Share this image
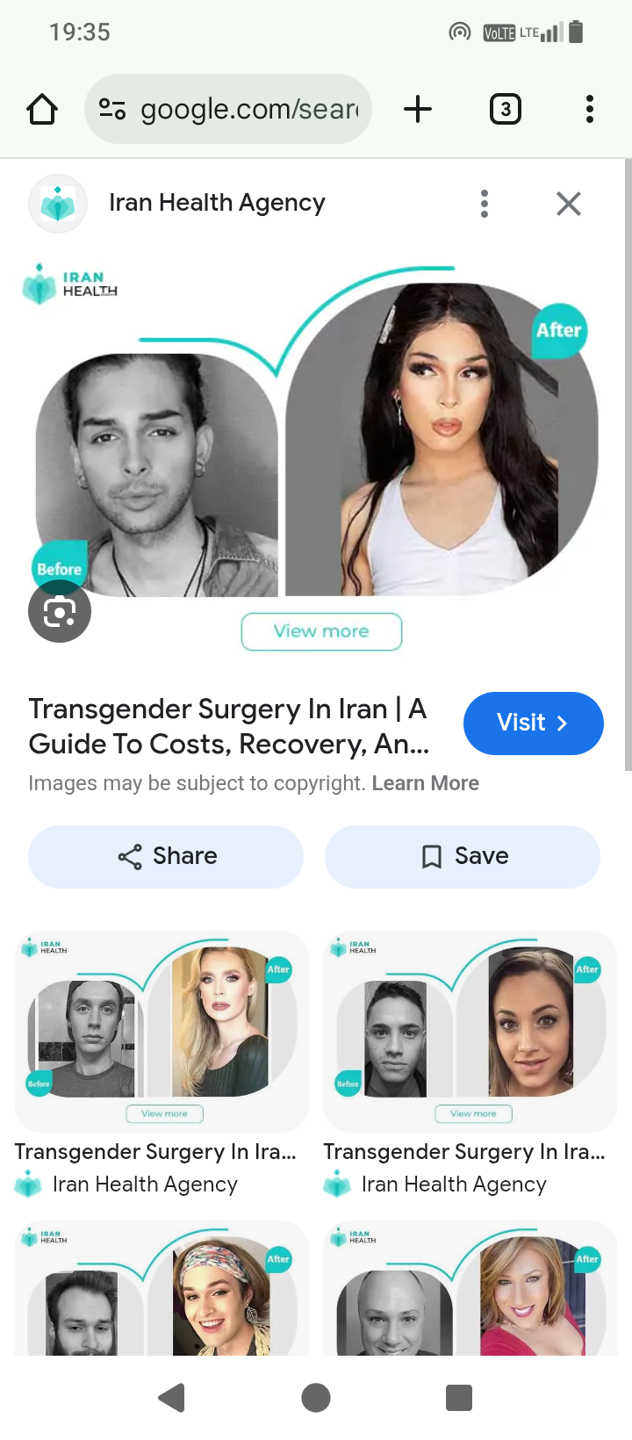Viewport: 632px width, 1440px height. coord(166,857)
